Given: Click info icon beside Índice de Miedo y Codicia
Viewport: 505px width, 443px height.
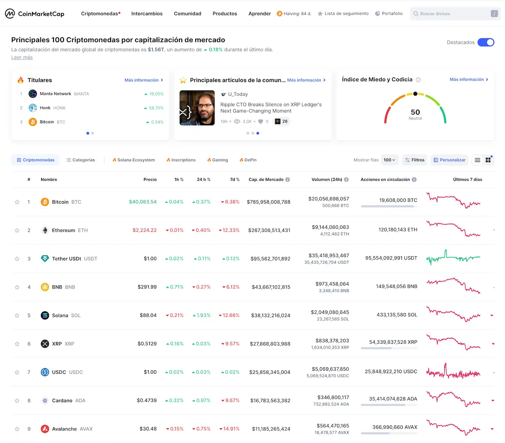Looking at the screenshot, I should [x=418, y=80].
